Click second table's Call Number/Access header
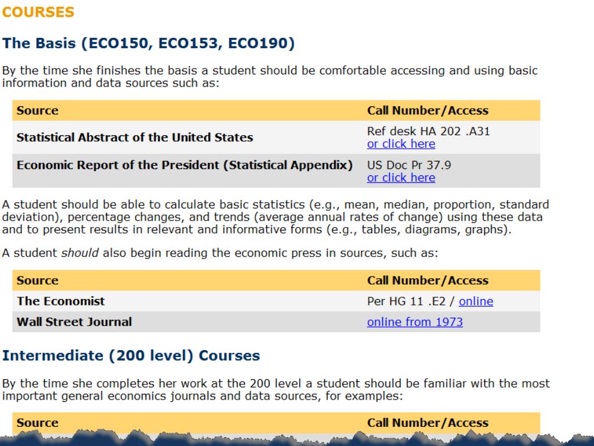Screen dimensions: 594x446 [428, 280]
